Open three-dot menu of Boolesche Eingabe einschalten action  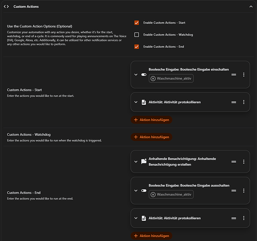click(243, 74)
